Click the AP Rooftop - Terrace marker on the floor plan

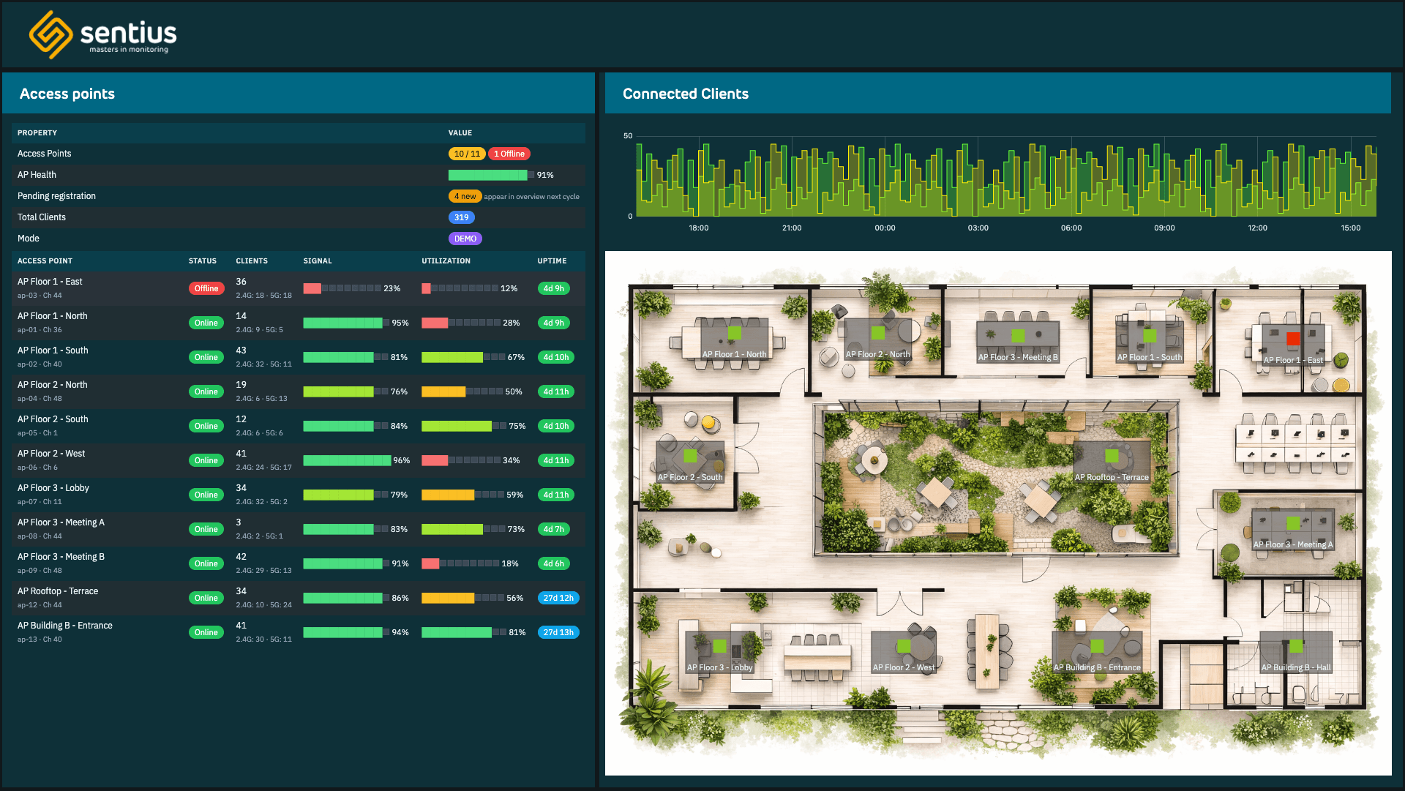tap(1113, 455)
